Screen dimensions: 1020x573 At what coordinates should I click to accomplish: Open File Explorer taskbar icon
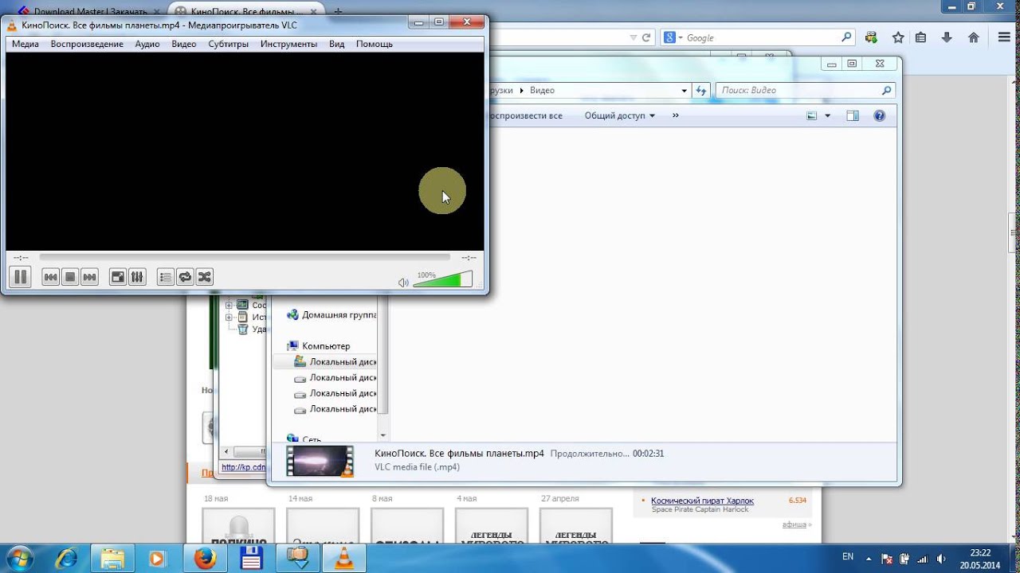[x=113, y=557]
